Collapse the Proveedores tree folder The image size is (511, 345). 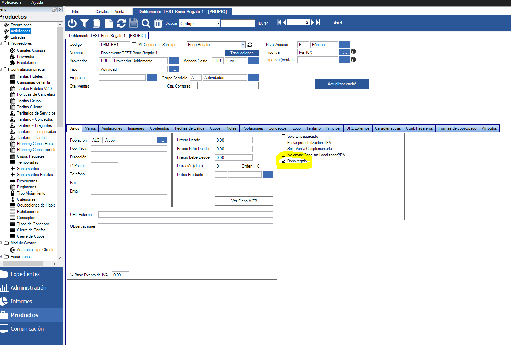tap(1, 43)
